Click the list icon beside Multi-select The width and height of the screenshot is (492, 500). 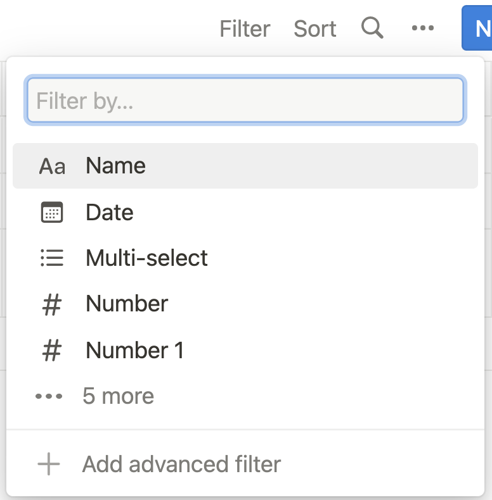tap(52, 258)
